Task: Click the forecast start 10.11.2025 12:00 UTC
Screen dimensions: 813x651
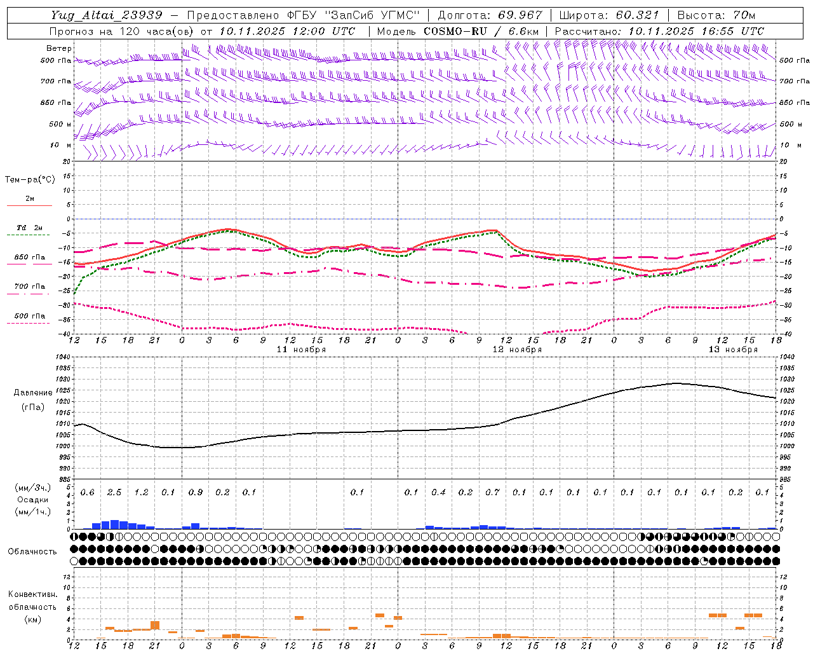Action: (x=287, y=31)
